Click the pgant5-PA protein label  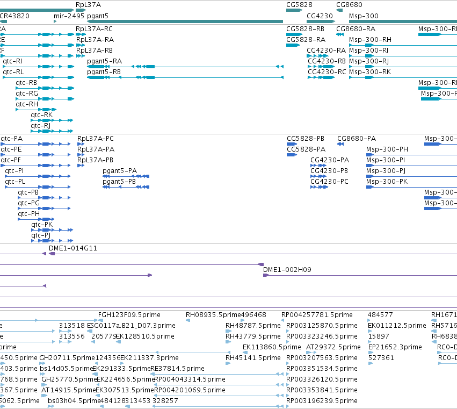click(120, 171)
